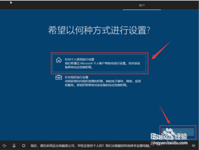The width and height of the screenshot is (199, 150).
Task: Select the personal use setup option with home icon
Action: pos(99,63)
